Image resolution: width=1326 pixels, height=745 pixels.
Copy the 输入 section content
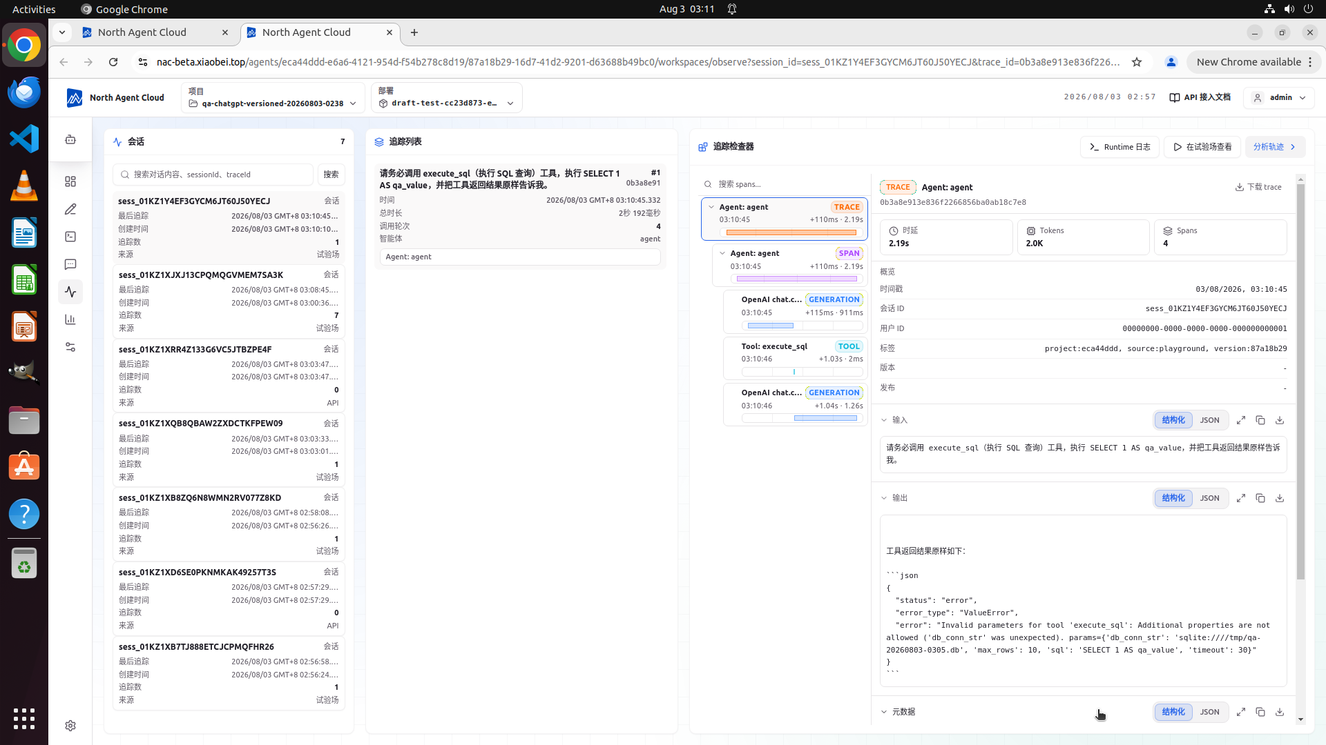coord(1260,420)
